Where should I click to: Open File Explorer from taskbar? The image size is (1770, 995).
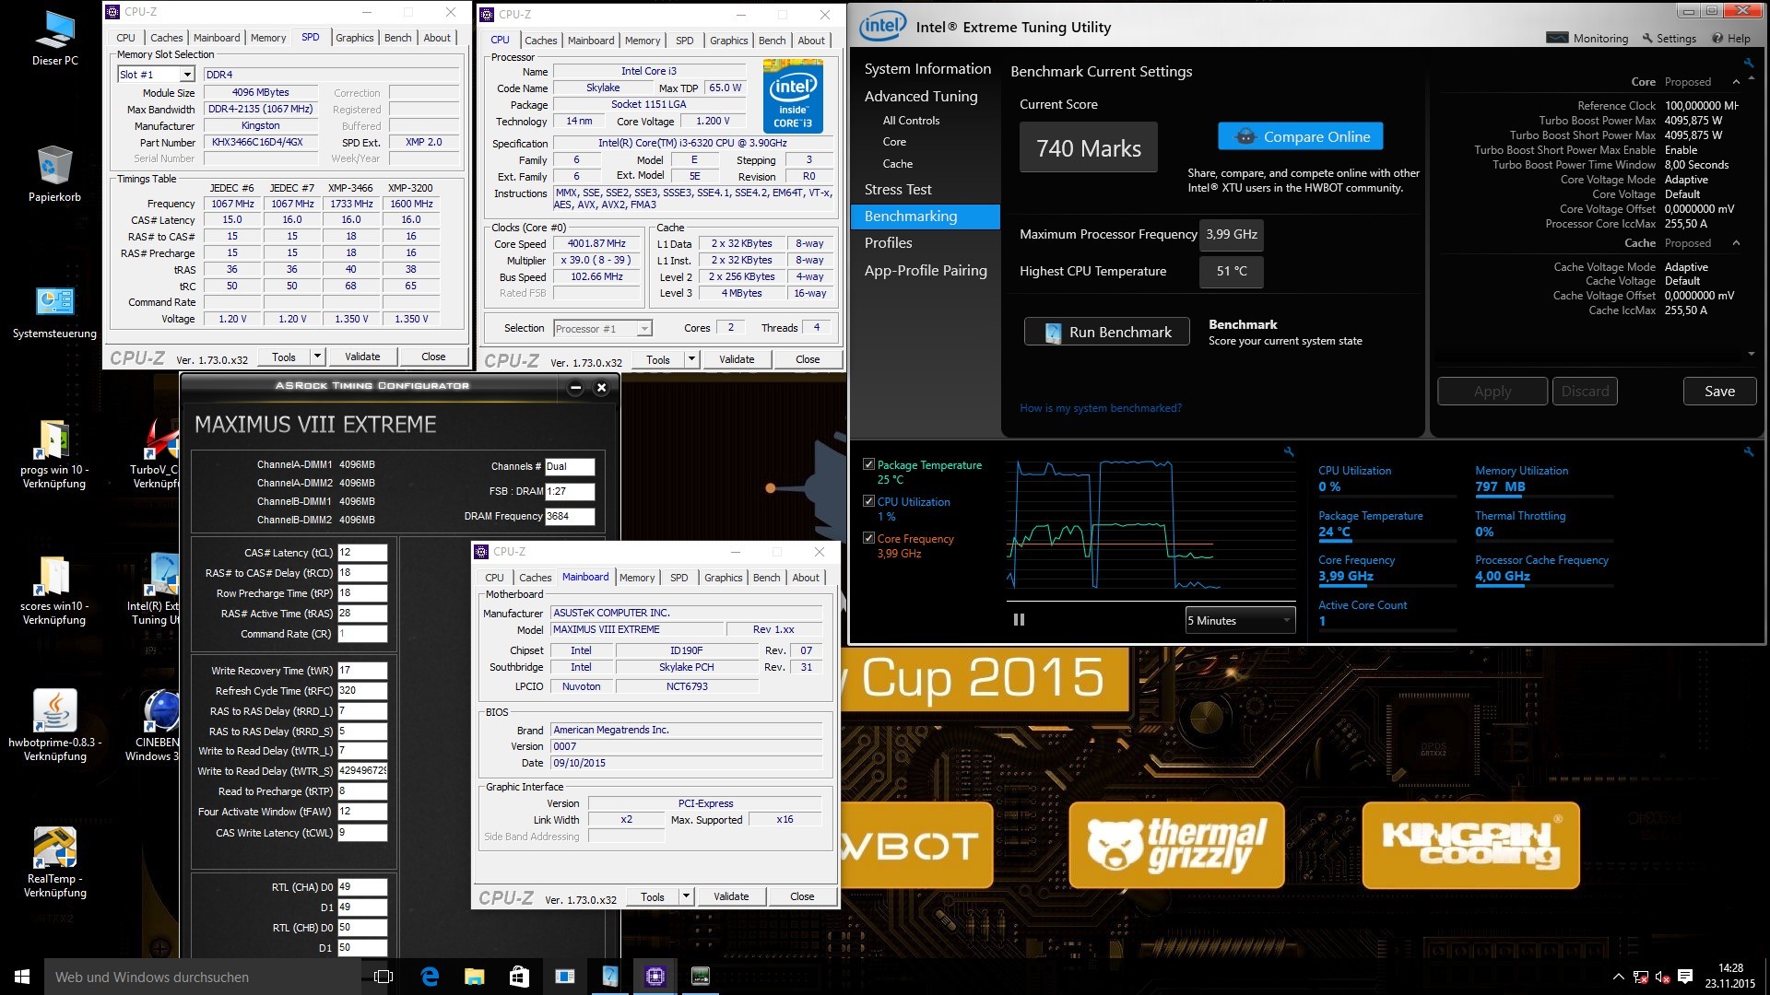tap(474, 977)
